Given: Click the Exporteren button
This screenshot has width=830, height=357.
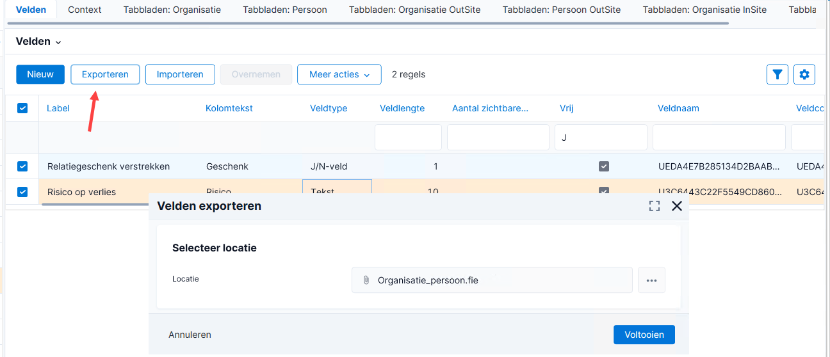Looking at the screenshot, I should point(105,74).
